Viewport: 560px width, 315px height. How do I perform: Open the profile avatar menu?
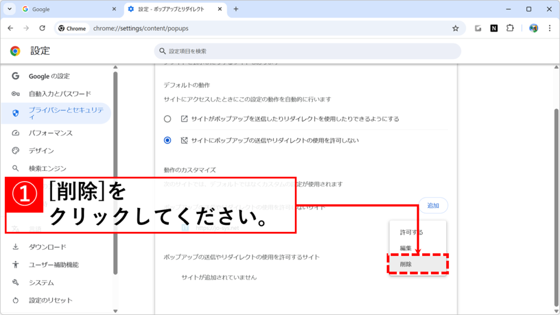[534, 28]
